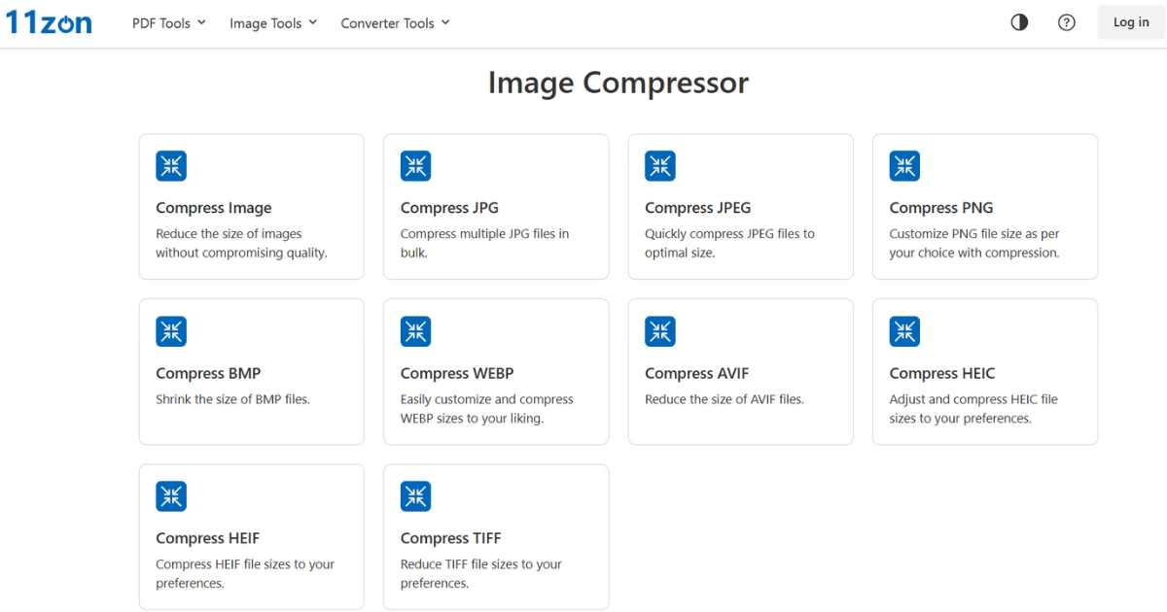The width and height of the screenshot is (1167, 612).
Task: Click the Compress JPEG card icon
Action: tap(660, 166)
